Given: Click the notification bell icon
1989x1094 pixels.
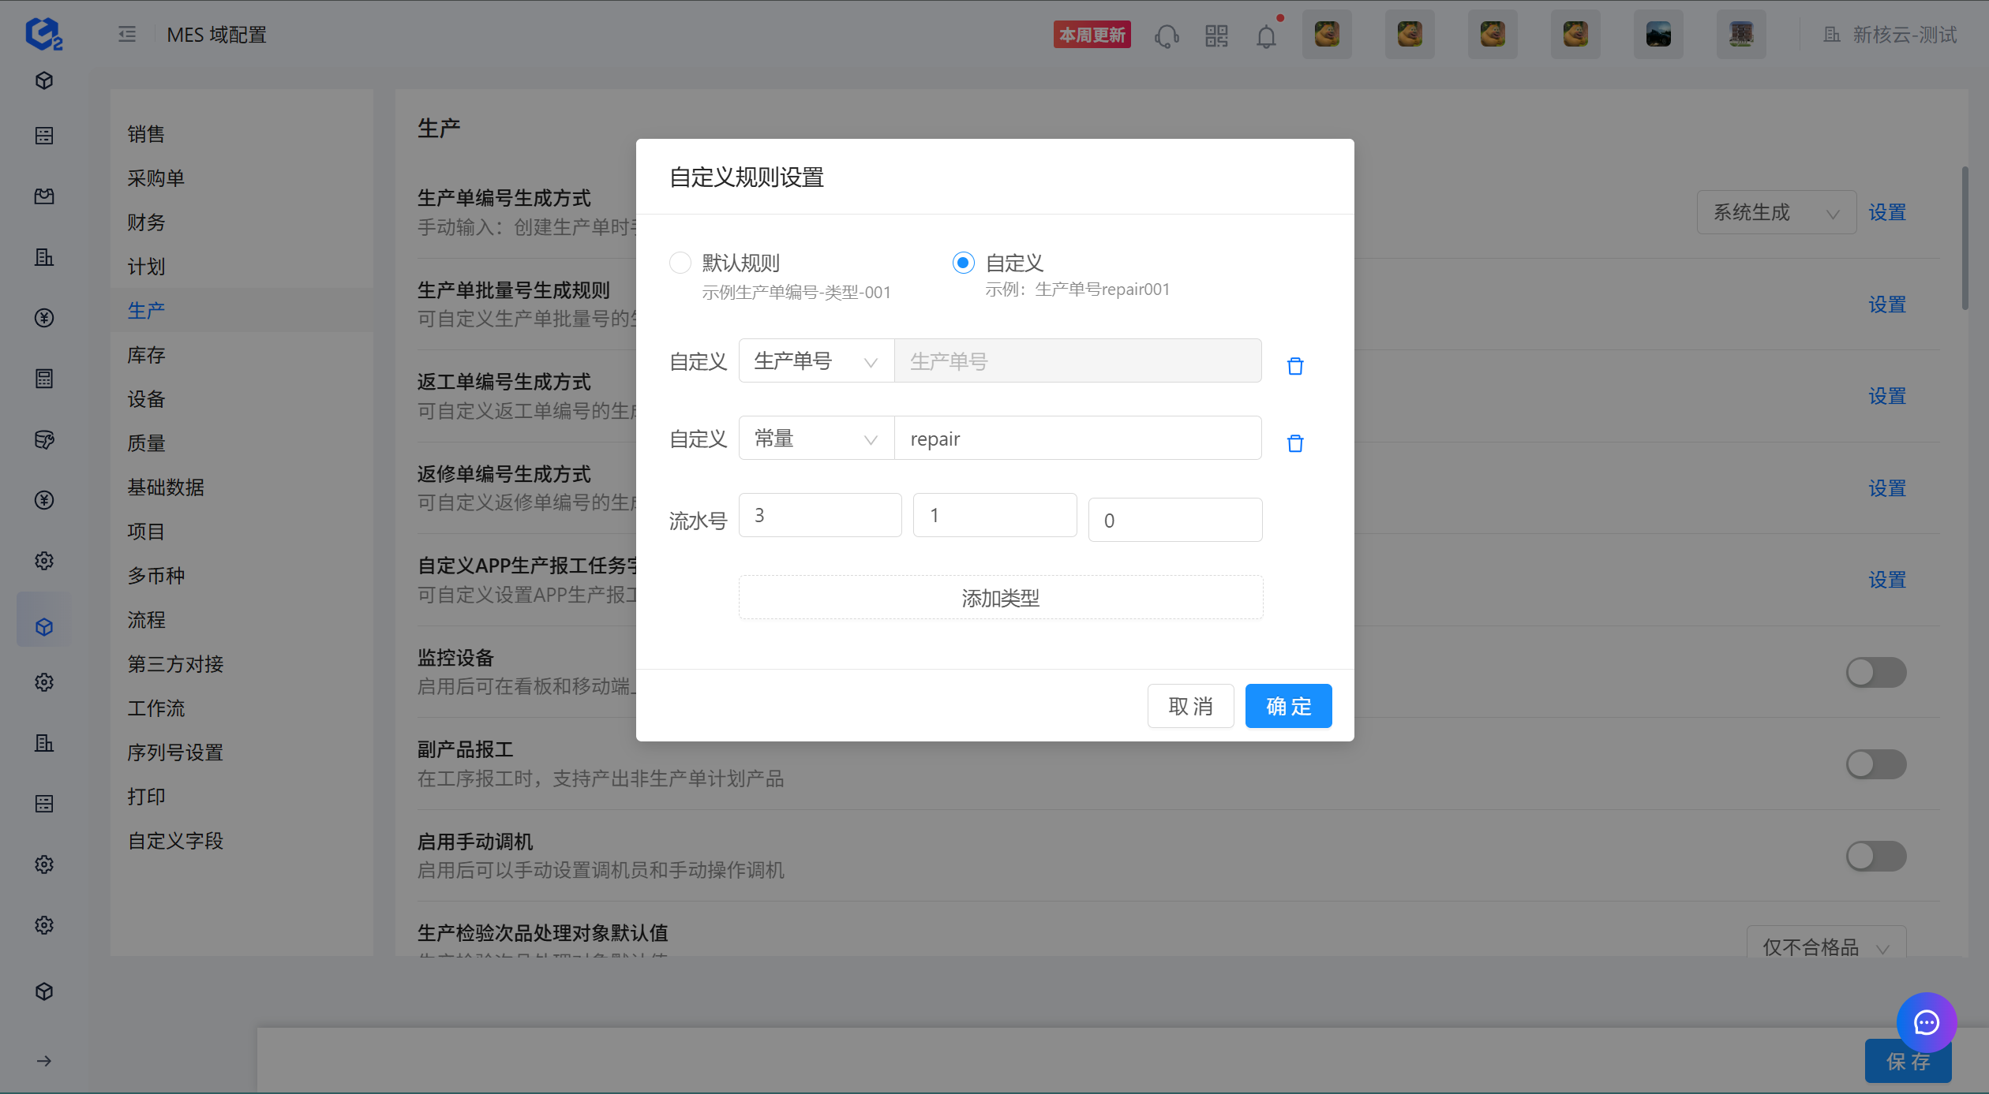Looking at the screenshot, I should [1266, 36].
